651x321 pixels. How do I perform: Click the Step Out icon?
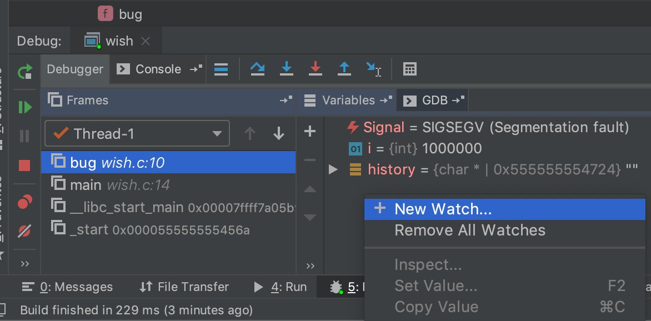tap(344, 69)
